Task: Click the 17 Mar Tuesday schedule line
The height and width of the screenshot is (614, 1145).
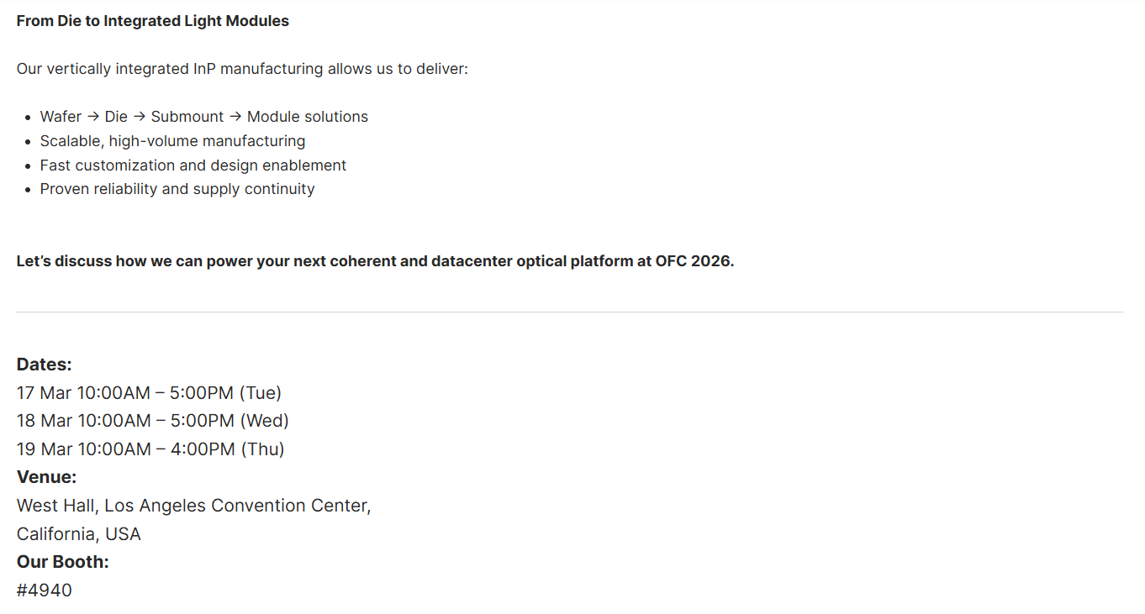Action: tap(149, 392)
